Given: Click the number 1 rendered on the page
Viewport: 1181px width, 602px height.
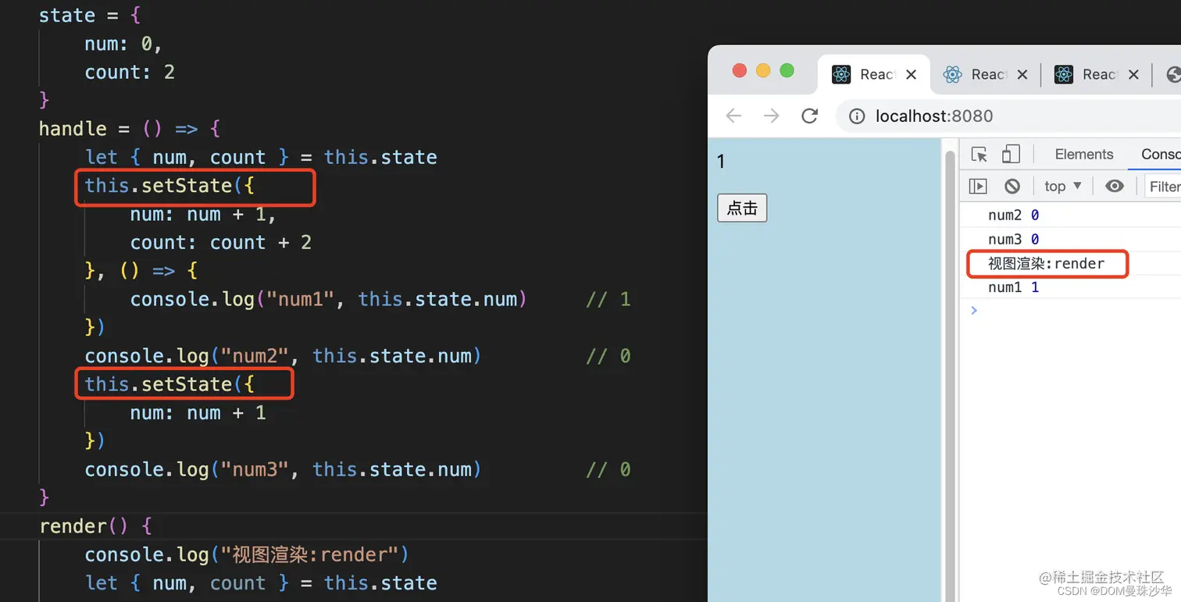Looking at the screenshot, I should [x=721, y=162].
